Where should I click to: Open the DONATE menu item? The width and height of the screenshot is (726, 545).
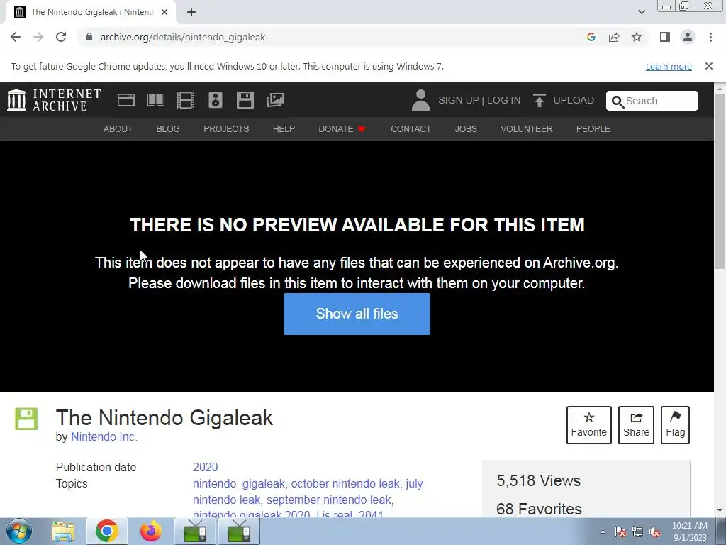click(342, 129)
